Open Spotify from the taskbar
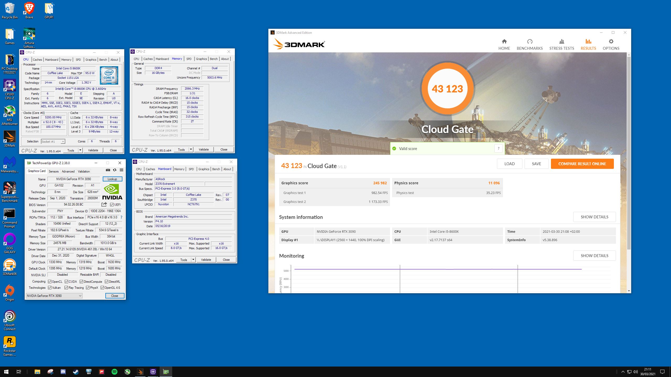This screenshot has width=671, height=377. click(x=115, y=372)
